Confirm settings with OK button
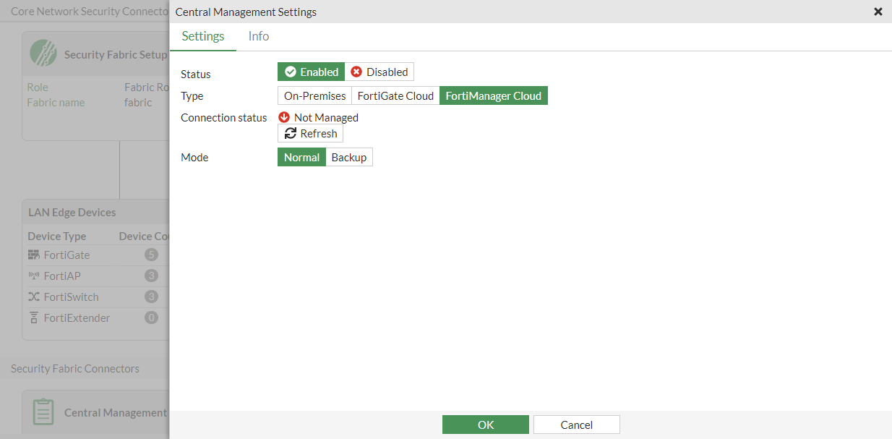Screen dimensions: 892x439 tap(486, 425)
